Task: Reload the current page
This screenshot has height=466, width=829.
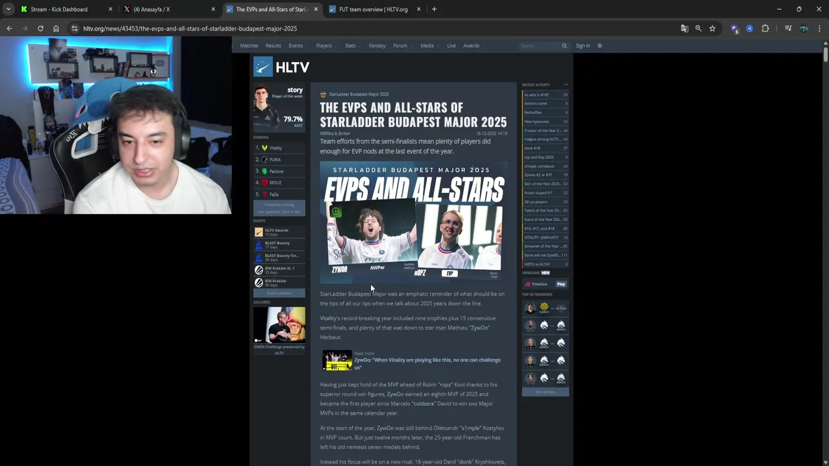Action: (x=40, y=28)
